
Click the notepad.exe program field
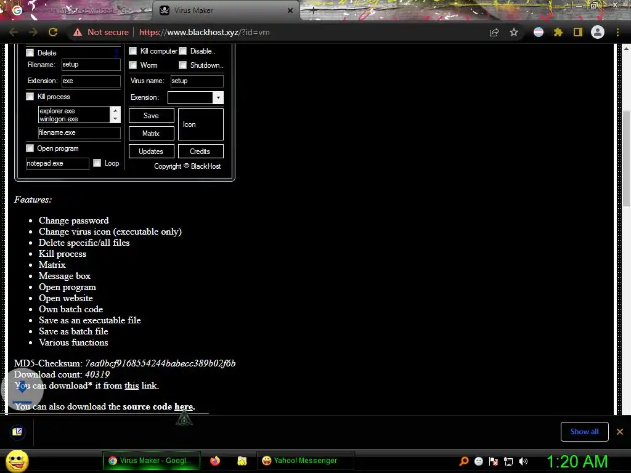pos(57,163)
